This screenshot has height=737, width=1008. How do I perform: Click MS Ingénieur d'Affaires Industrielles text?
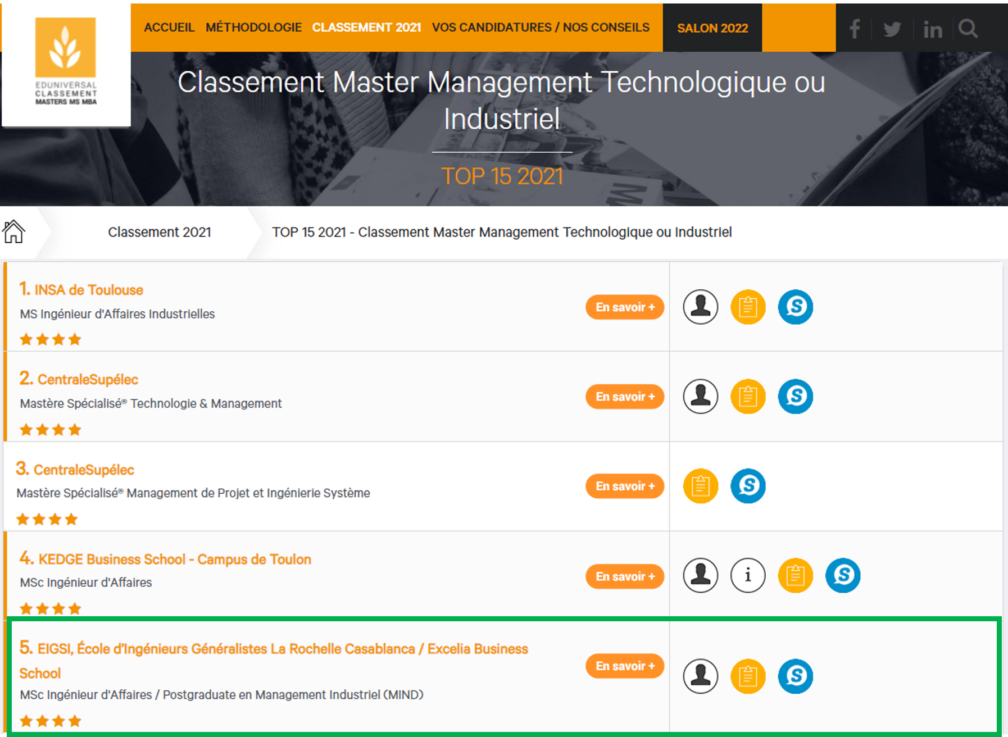coord(117,314)
